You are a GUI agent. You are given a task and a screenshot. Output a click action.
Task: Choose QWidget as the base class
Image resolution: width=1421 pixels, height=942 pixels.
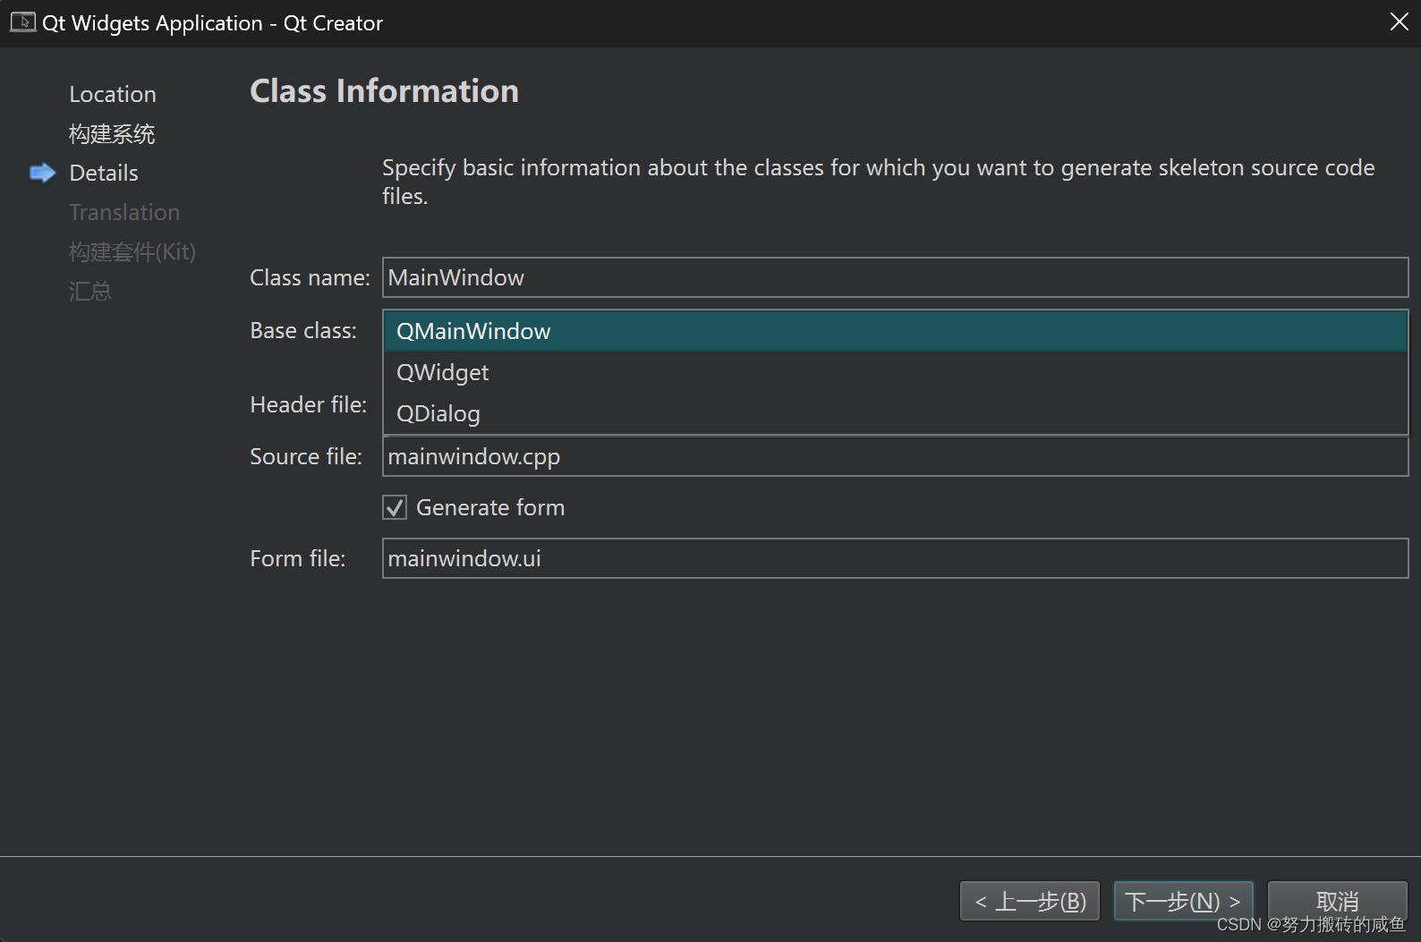tap(895, 372)
